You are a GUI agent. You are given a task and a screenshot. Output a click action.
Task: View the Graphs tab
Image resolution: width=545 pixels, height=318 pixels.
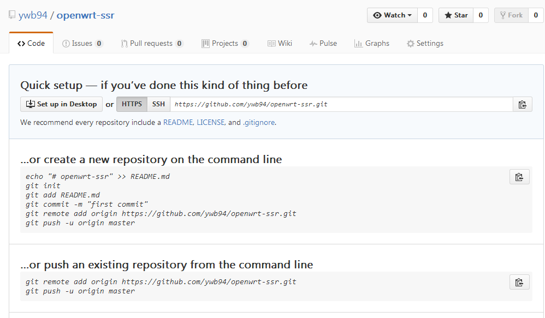371,44
